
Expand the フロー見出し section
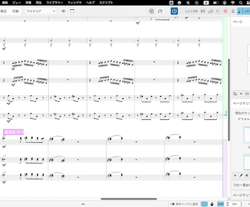click(x=241, y=185)
